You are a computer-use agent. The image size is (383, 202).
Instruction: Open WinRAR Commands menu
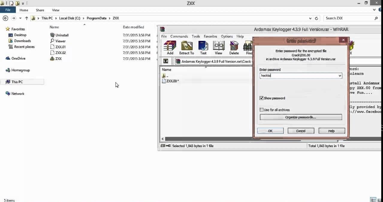tap(179, 36)
